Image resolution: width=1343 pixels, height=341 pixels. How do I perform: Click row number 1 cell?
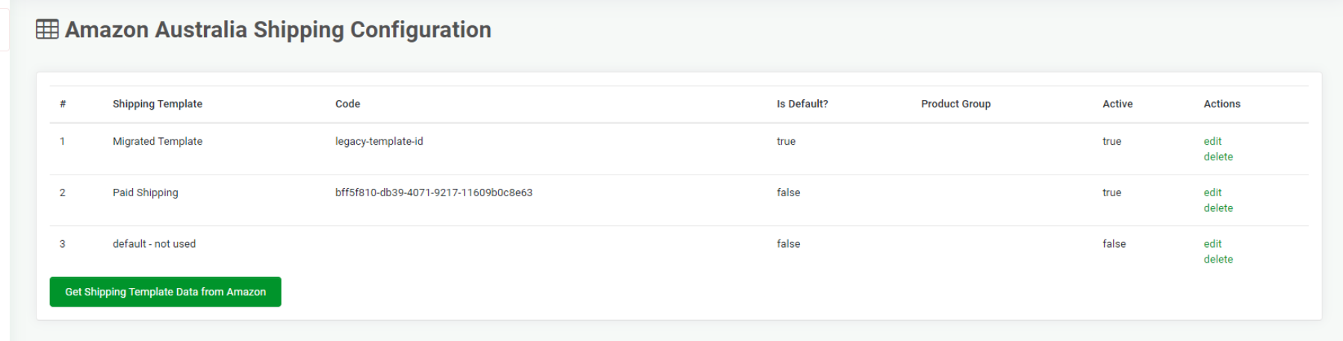point(62,141)
